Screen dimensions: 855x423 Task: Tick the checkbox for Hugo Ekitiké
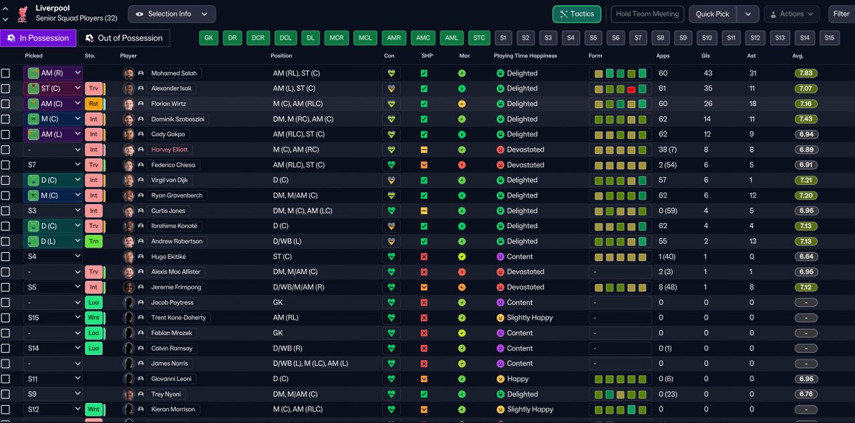(5, 256)
